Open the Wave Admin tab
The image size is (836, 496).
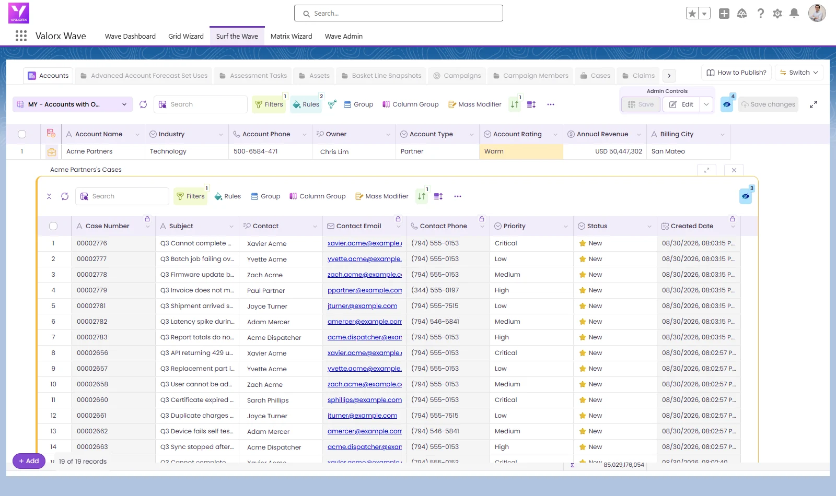click(344, 37)
